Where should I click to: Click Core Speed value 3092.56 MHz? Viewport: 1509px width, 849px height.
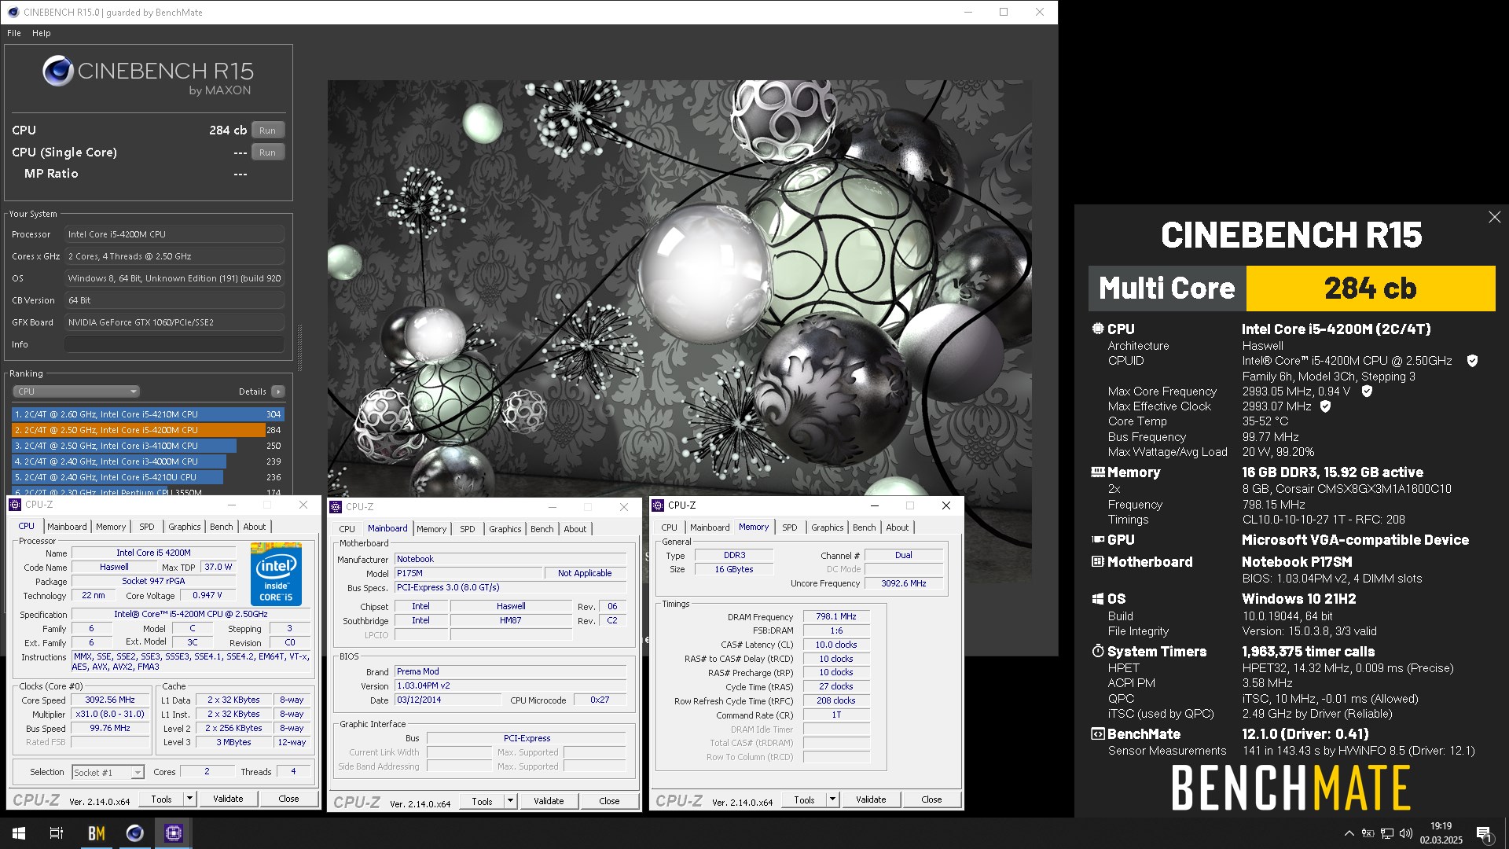point(110,700)
